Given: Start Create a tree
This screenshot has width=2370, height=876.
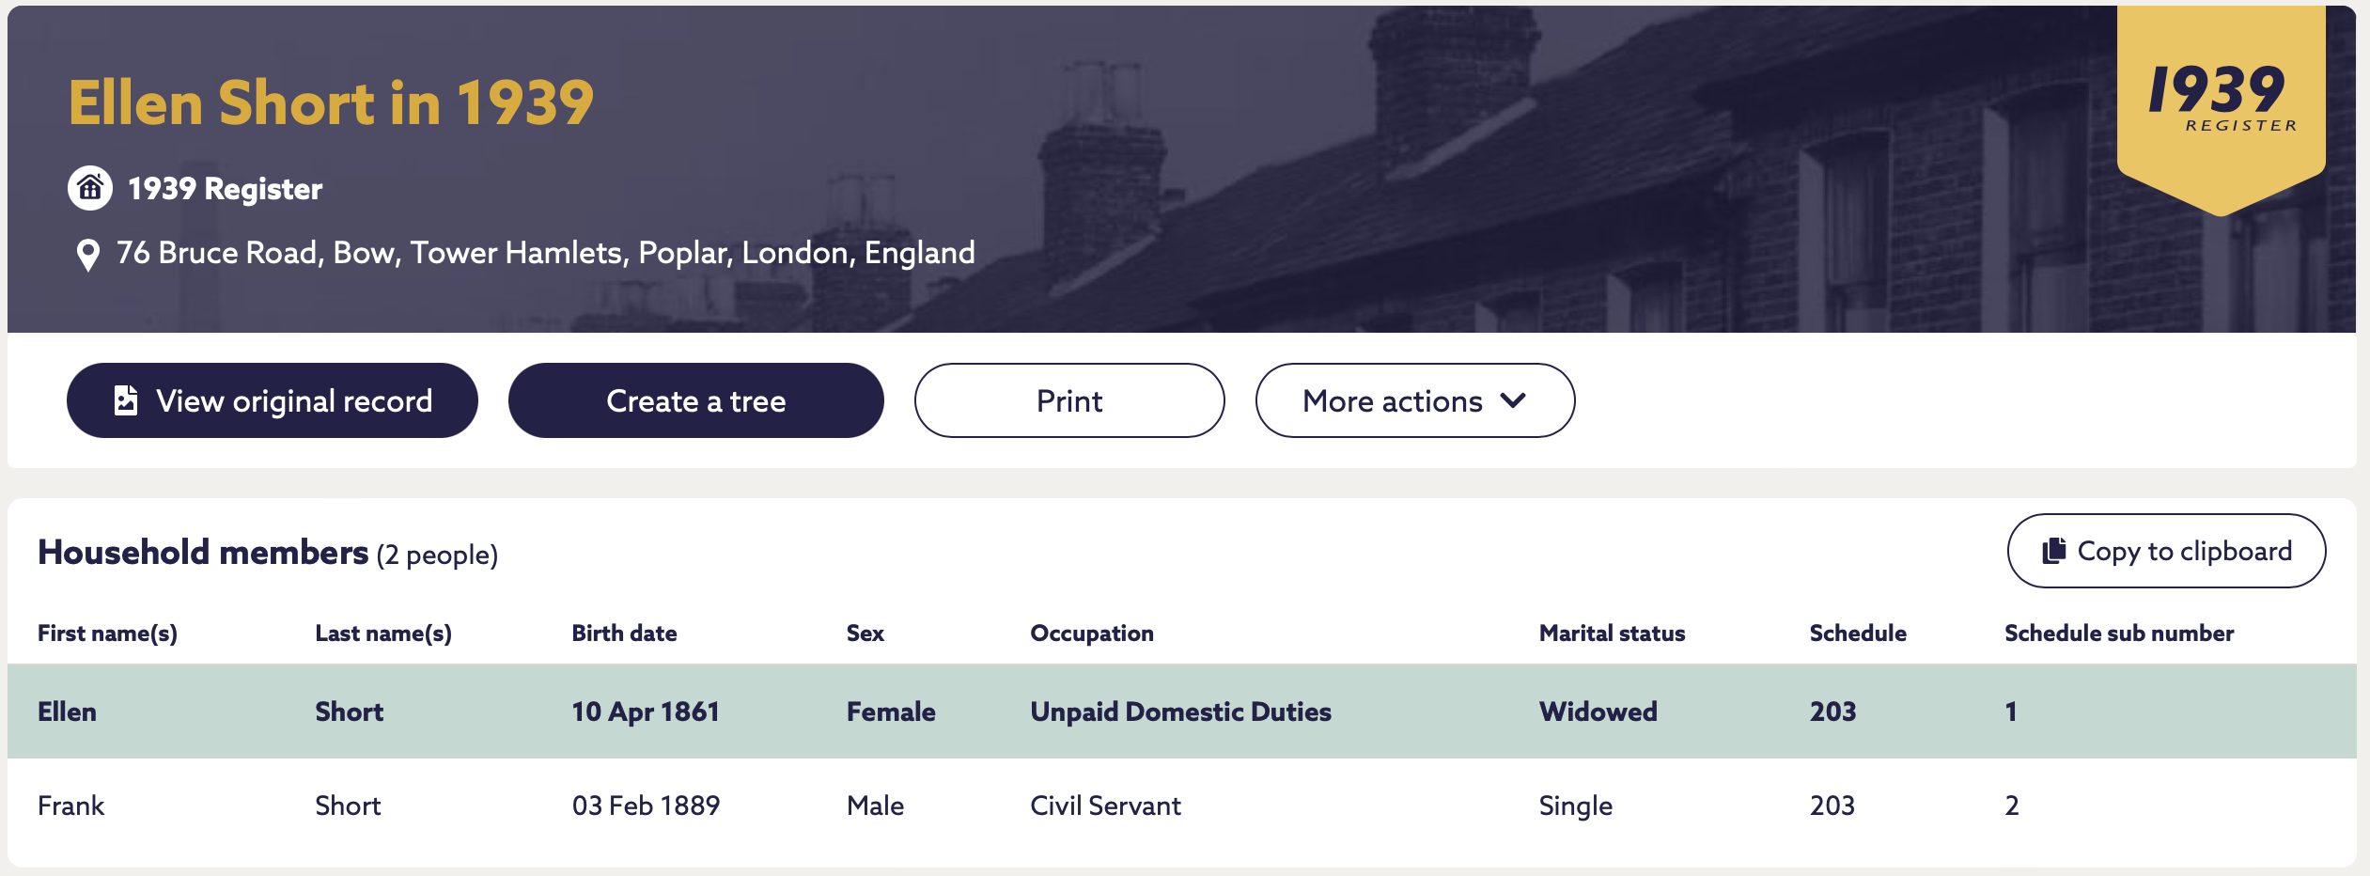Looking at the screenshot, I should [x=696, y=400].
